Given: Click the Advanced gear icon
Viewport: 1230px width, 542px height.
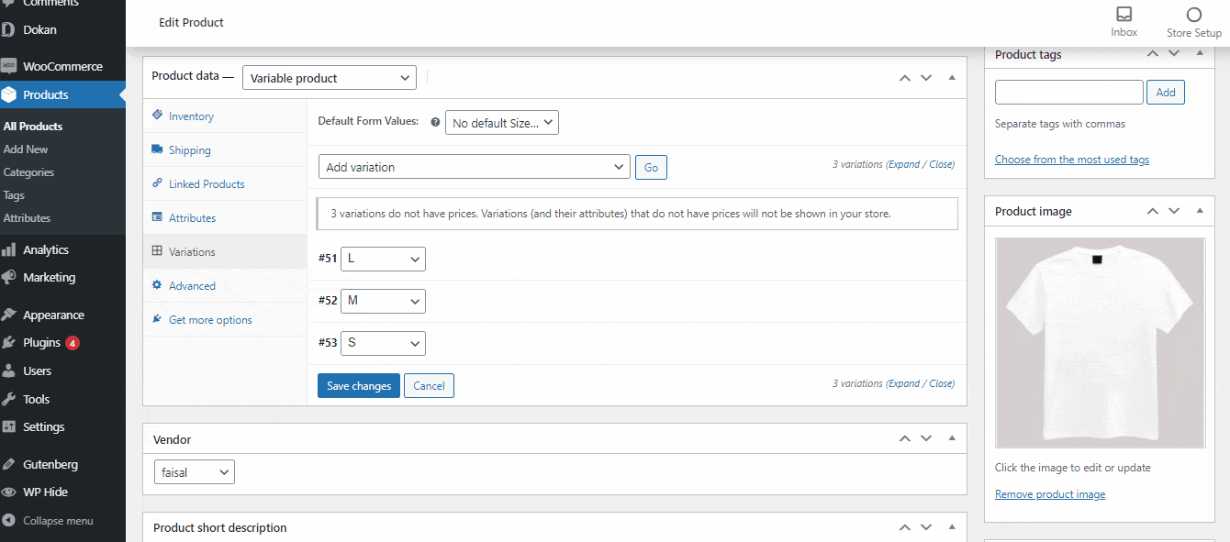Looking at the screenshot, I should [x=157, y=285].
